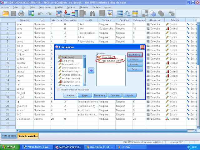The width and height of the screenshot is (200, 150).
Task: Click the Run descriptive statistics icon
Action: pos(82,13)
